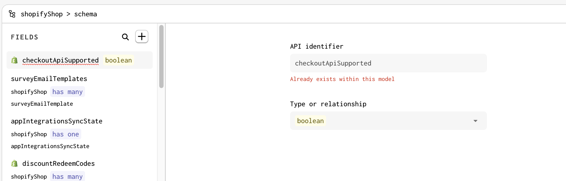Click the API identifier label
This screenshot has width=566, height=181.
317,46
